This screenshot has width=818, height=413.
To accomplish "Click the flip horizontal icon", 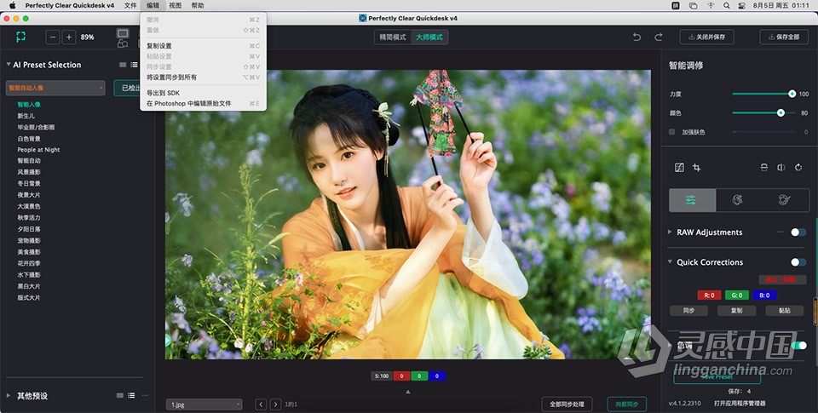I will pos(781,168).
